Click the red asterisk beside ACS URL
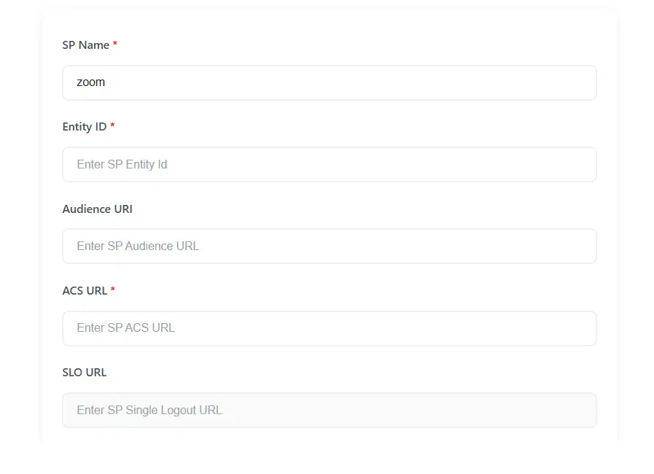This screenshot has height=474, width=654. point(112,290)
